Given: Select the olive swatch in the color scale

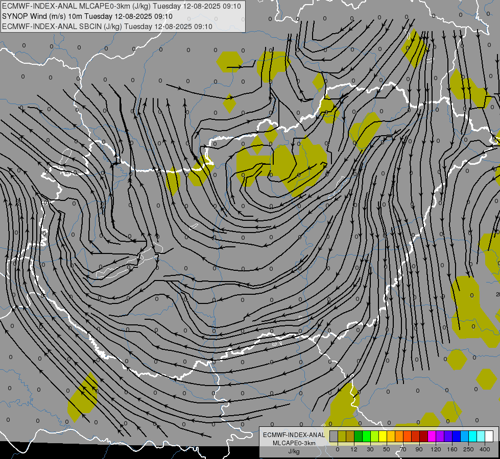Looking at the screenshot, I should point(342,436).
